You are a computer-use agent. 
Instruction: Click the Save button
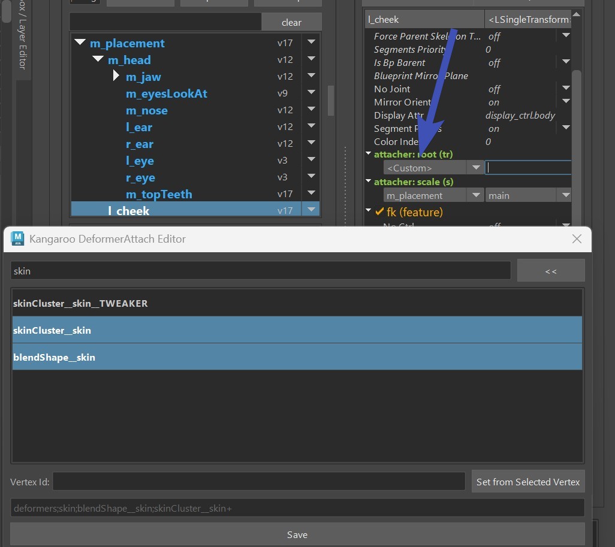tap(297, 534)
